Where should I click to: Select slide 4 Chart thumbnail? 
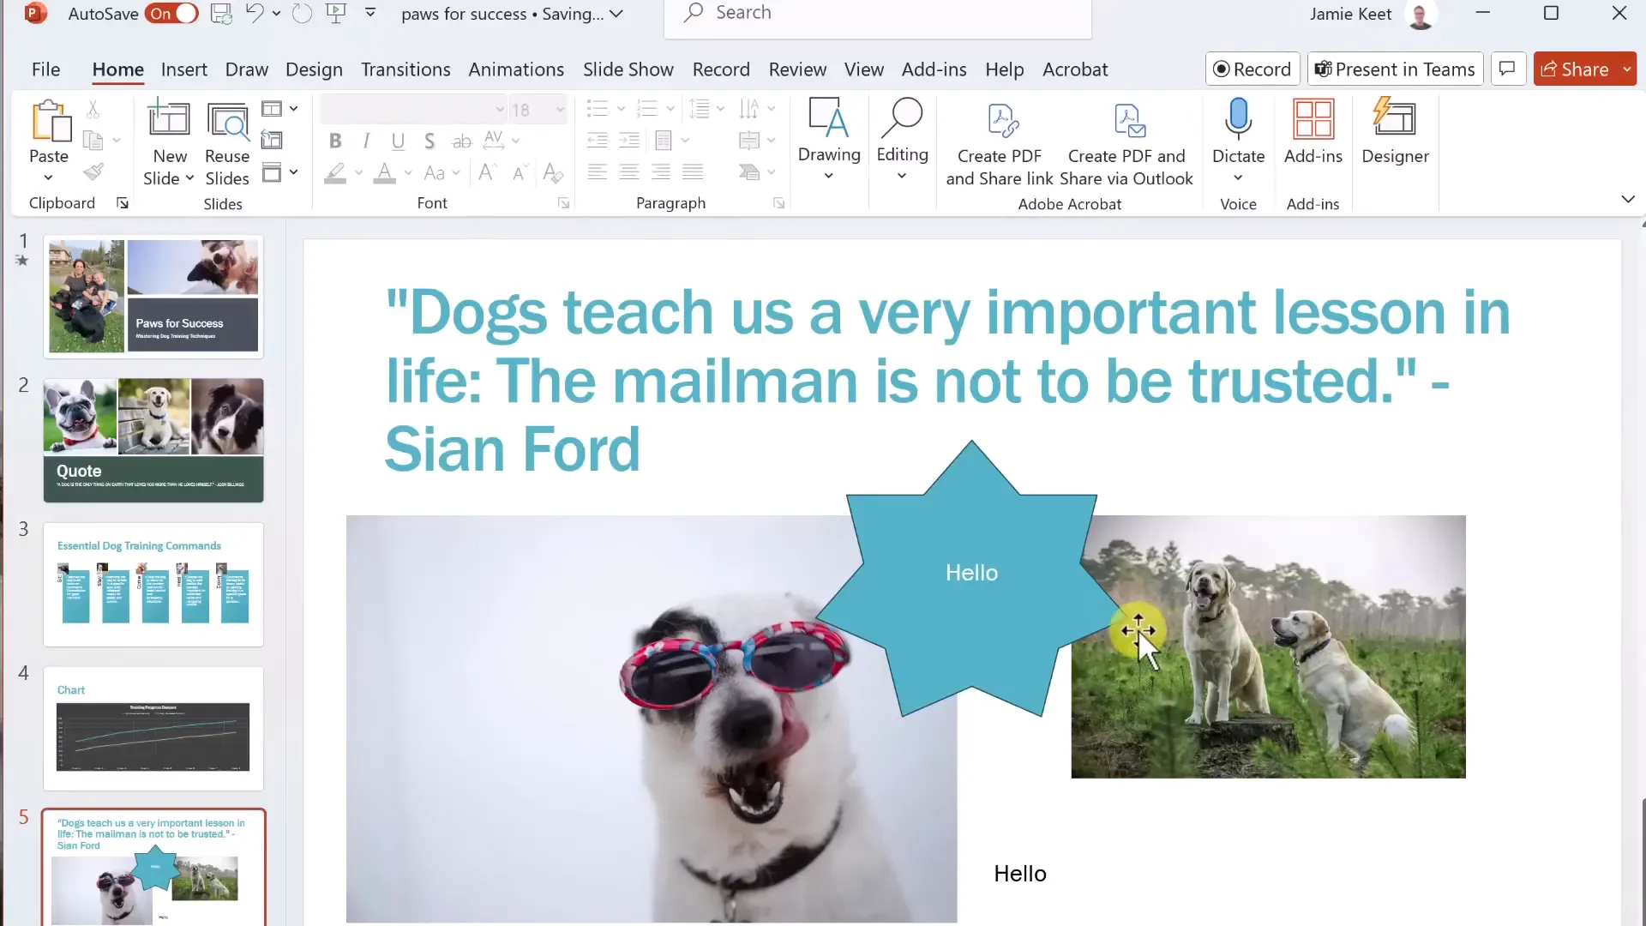[x=153, y=728]
